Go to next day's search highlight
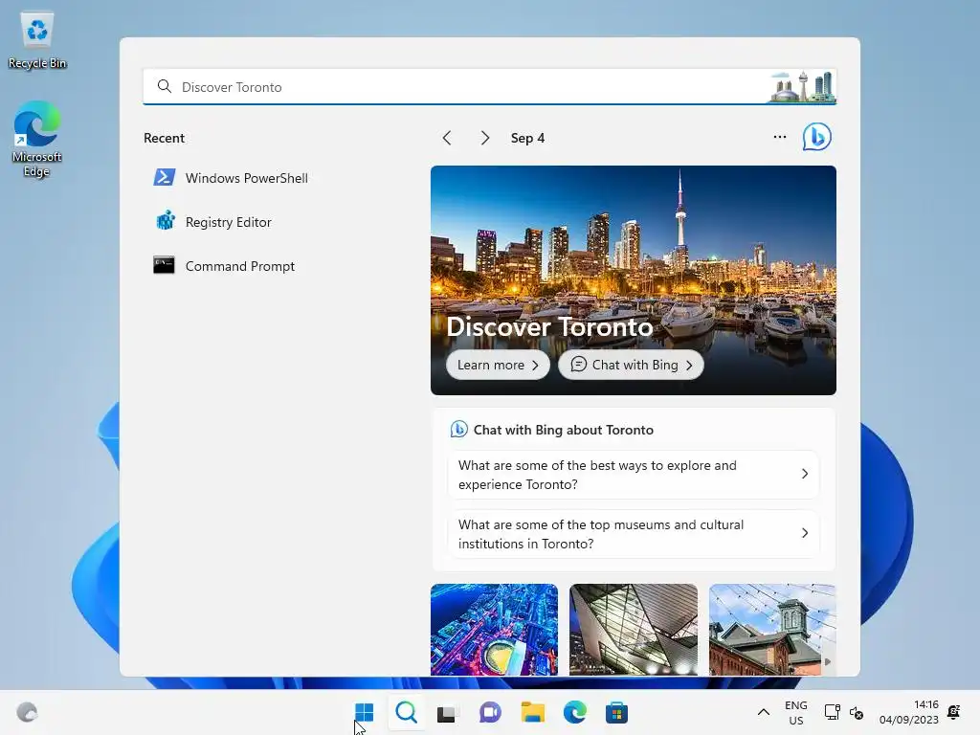Viewport: 980px width, 735px height. coord(485,138)
